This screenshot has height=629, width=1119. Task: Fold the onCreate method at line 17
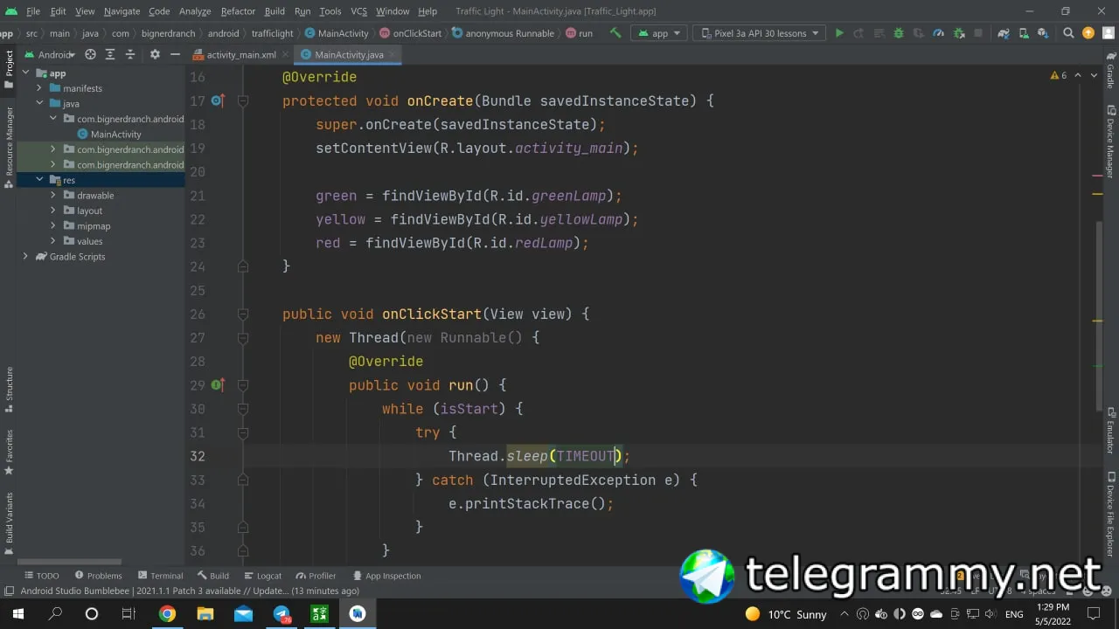point(243,100)
